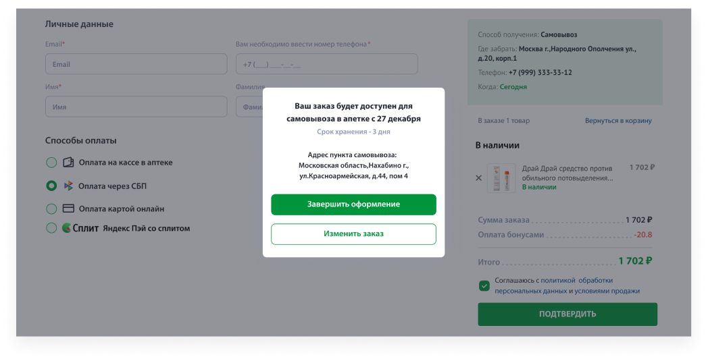Image resolution: width=708 pixels, height=361 pixels.
Task: Select Оплата на кассе в аптеке radio button
Action: 51,163
